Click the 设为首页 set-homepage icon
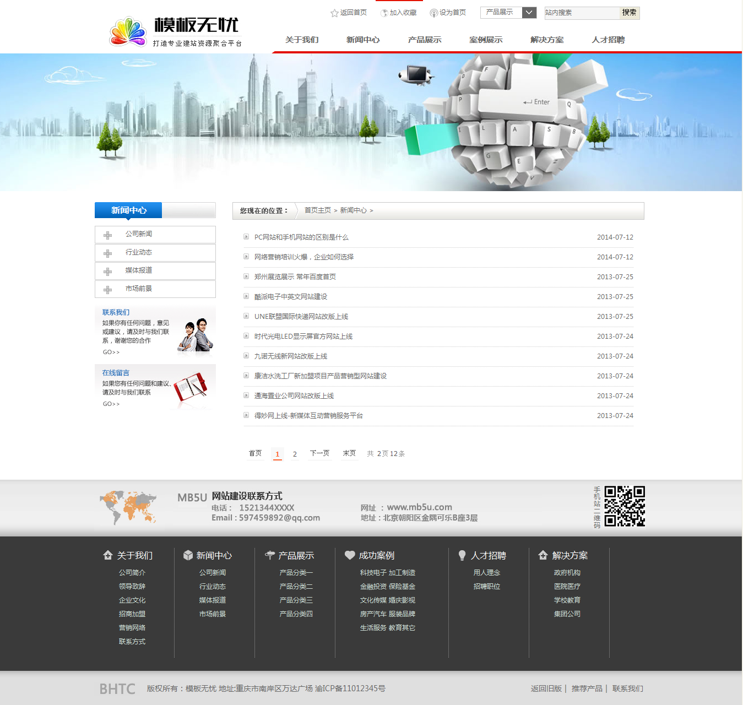 click(x=433, y=13)
